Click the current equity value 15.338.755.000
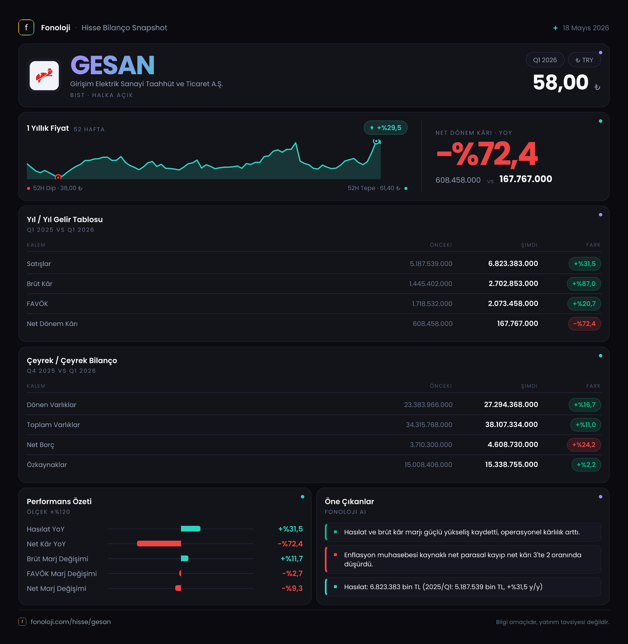Image resolution: width=628 pixels, height=644 pixels. (x=512, y=464)
